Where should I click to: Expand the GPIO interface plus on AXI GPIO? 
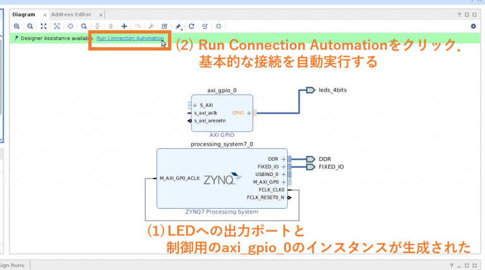tap(249, 113)
